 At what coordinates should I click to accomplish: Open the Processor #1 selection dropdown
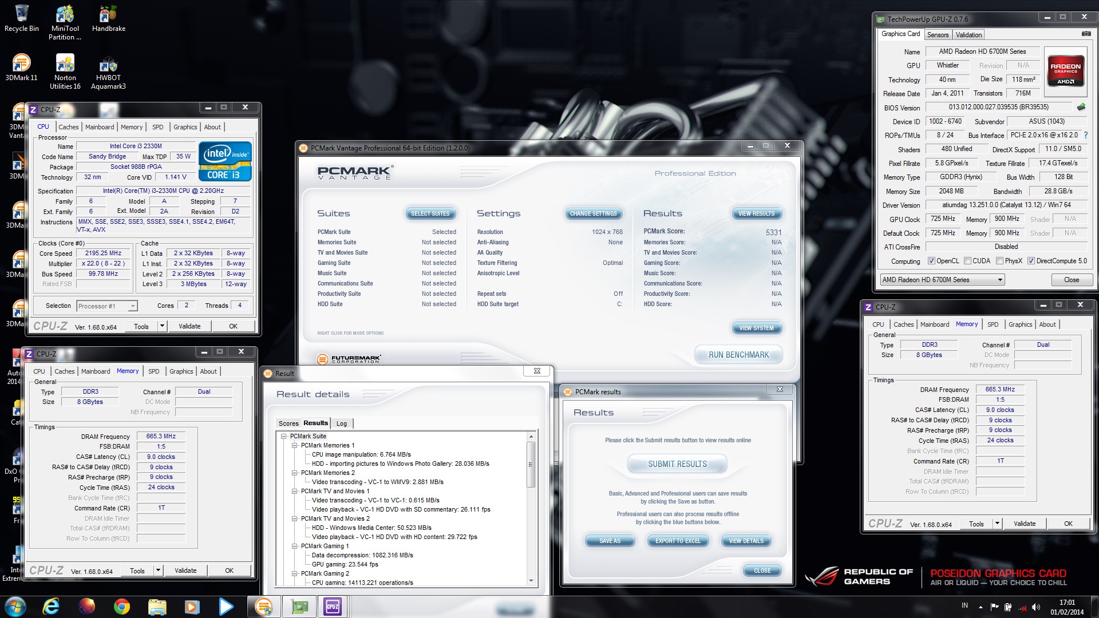[x=106, y=306]
